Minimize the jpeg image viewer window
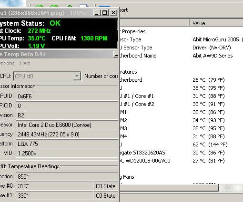 coord(97,13)
